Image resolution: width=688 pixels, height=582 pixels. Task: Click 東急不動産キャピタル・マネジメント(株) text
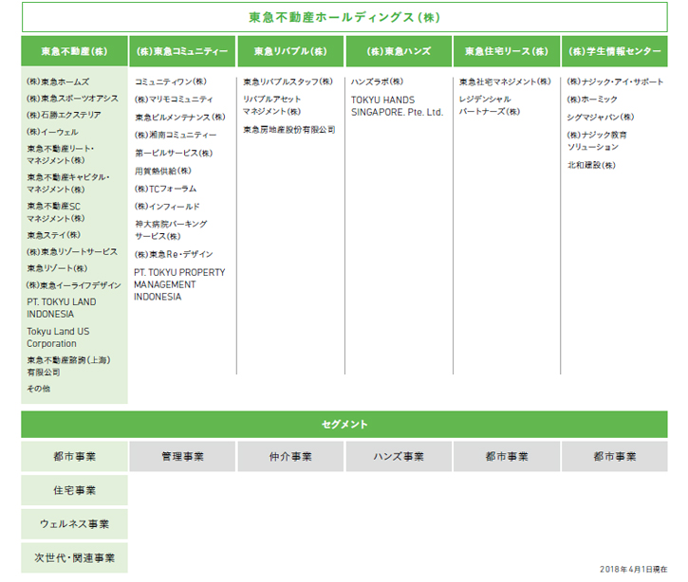pyautogui.click(x=68, y=183)
